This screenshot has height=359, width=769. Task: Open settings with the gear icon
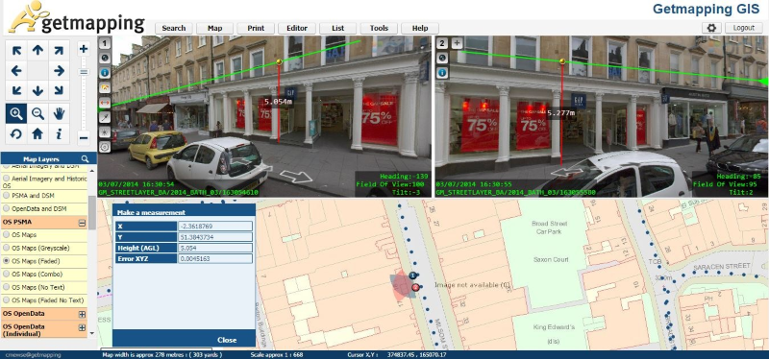tap(711, 28)
